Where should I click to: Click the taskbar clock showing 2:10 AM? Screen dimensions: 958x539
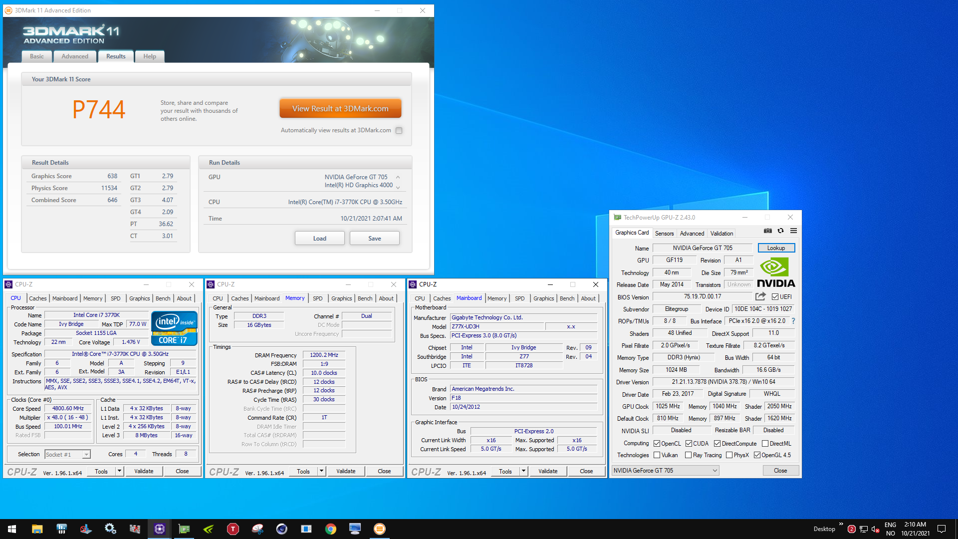click(915, 529)
